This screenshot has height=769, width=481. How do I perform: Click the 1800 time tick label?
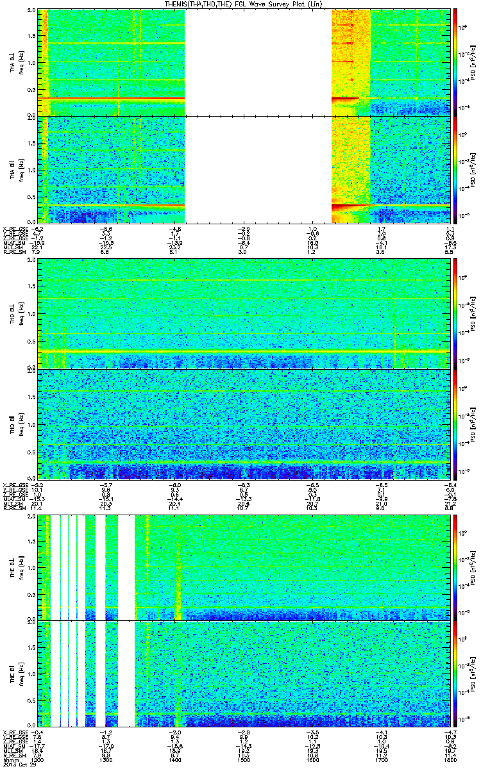coord(450,760)
